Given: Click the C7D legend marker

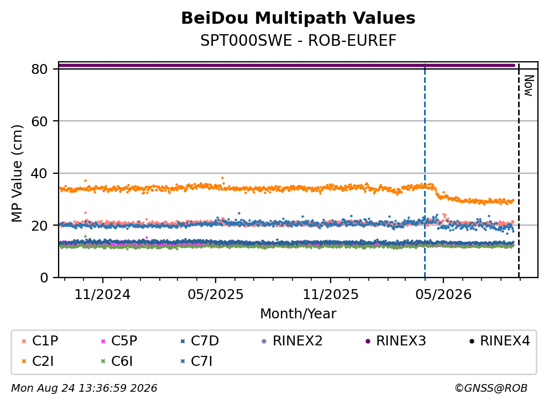Looking at the screenshot, I should (182, 341).
